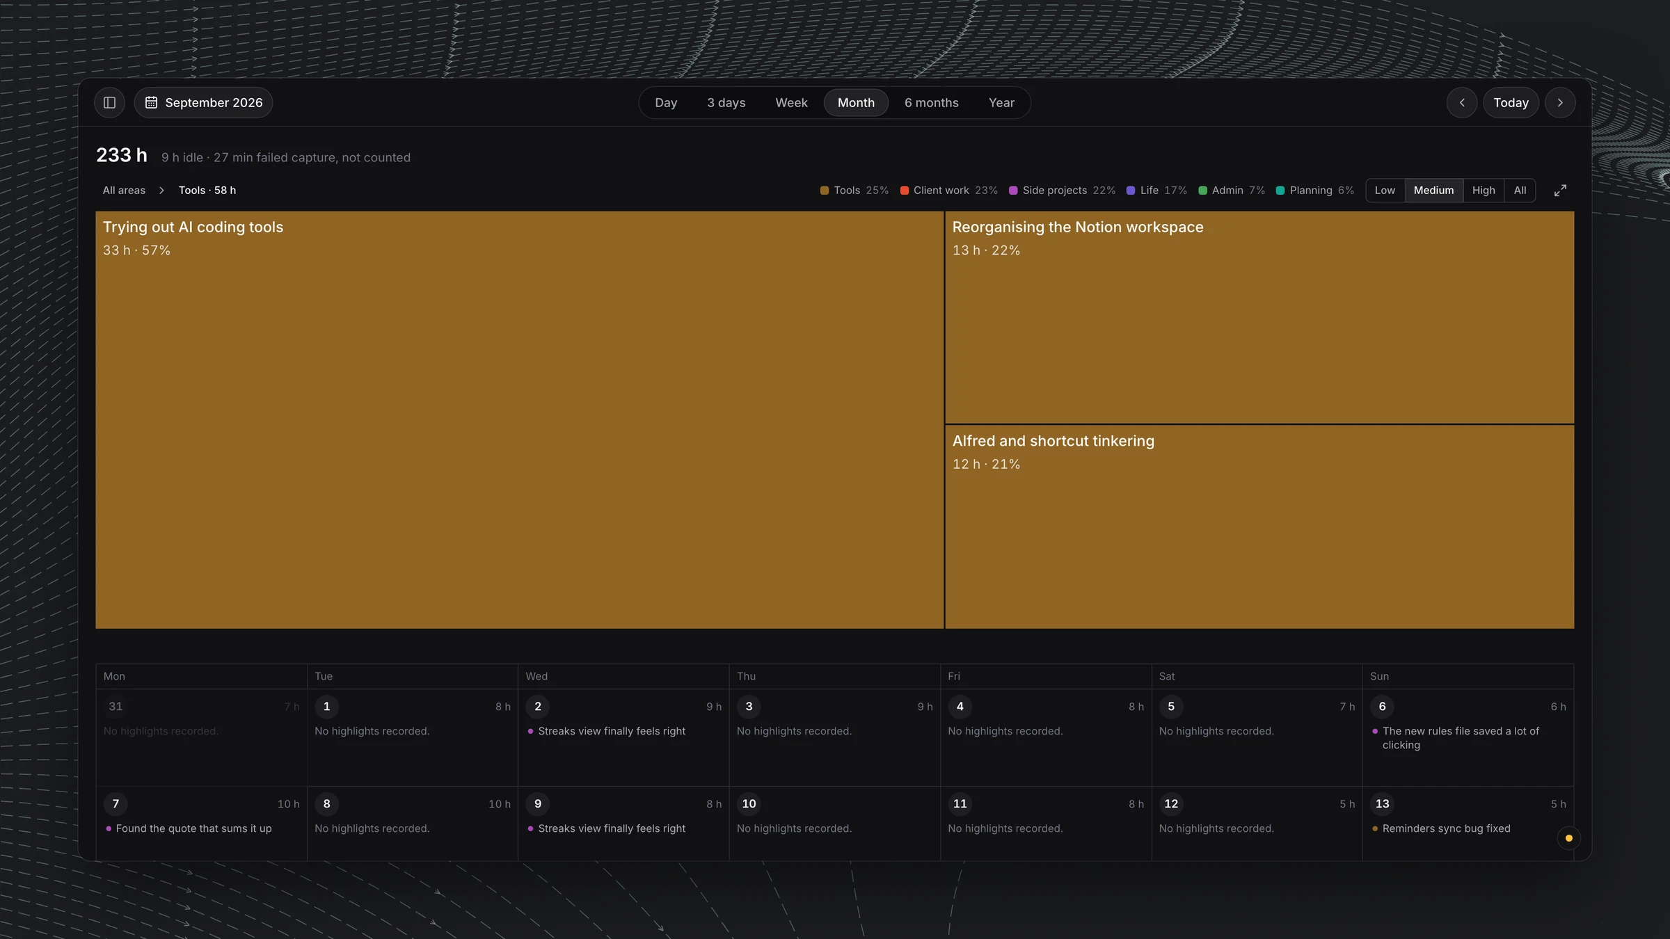Click the yellow dot indicator button
1670x939 pixels.
[x=1568, y=838]
